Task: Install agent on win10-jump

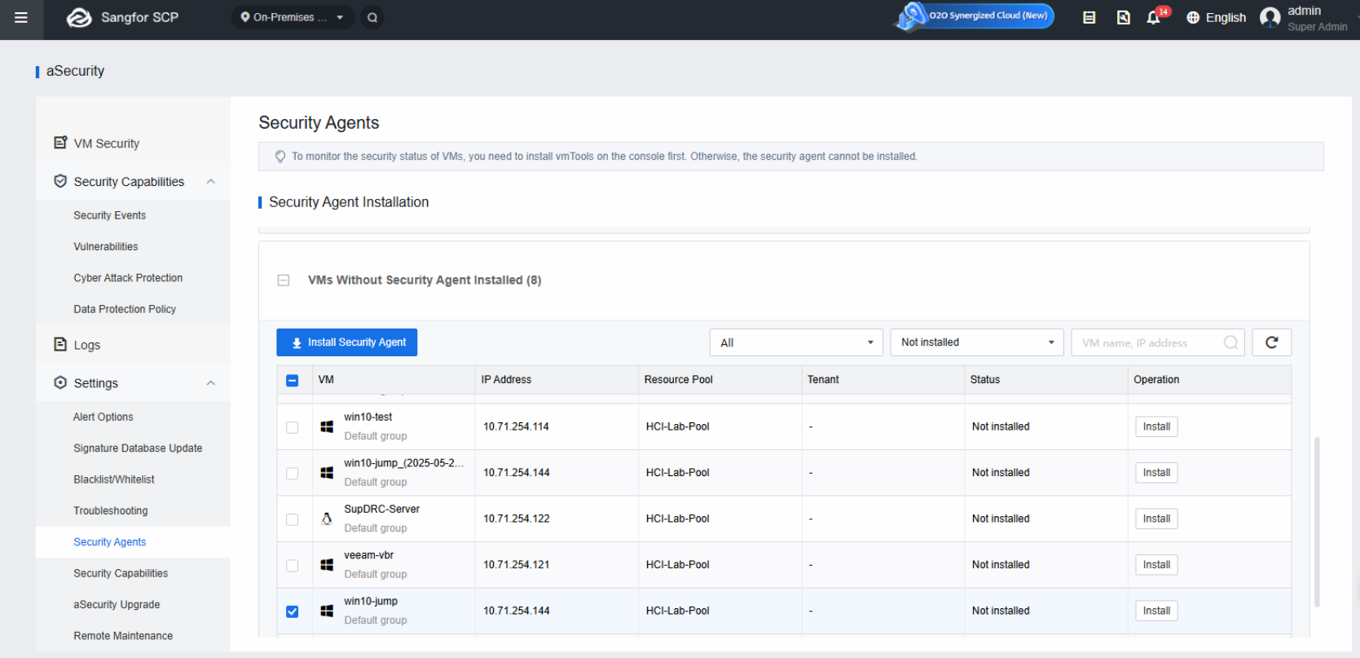Action: (1156, 611)
